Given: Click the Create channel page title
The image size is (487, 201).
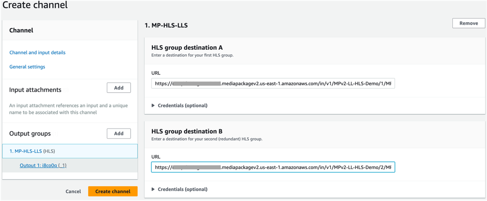Looking at the screenshot, I should pos(35,5).
